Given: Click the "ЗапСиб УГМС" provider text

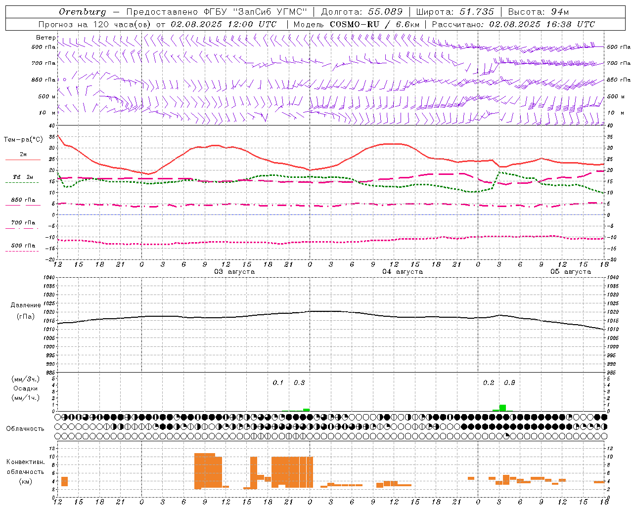Looking at the screenshot, I should click(270, 12).
